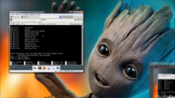This screenshot has height=98, width=175.
Task: Click the localhost entry line in the hosts file
Action: [22, 27]
